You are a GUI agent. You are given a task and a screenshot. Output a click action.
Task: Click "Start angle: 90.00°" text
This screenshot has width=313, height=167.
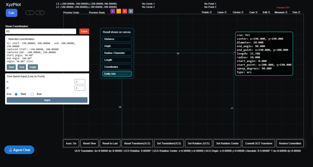20,55
